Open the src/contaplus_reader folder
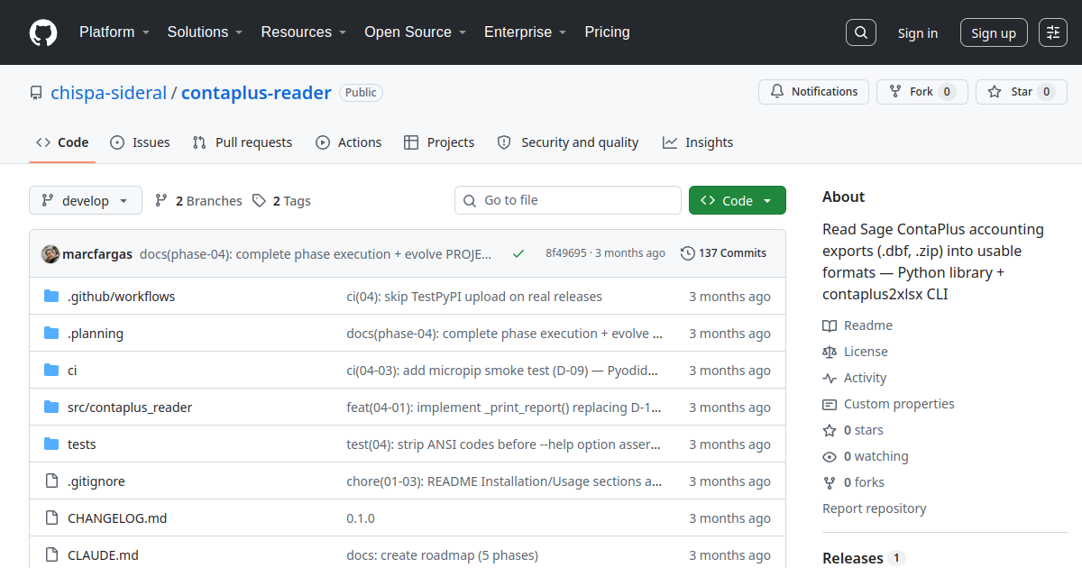The width and height of the screenshot is (1082, 568). click(x=130, y=408)
